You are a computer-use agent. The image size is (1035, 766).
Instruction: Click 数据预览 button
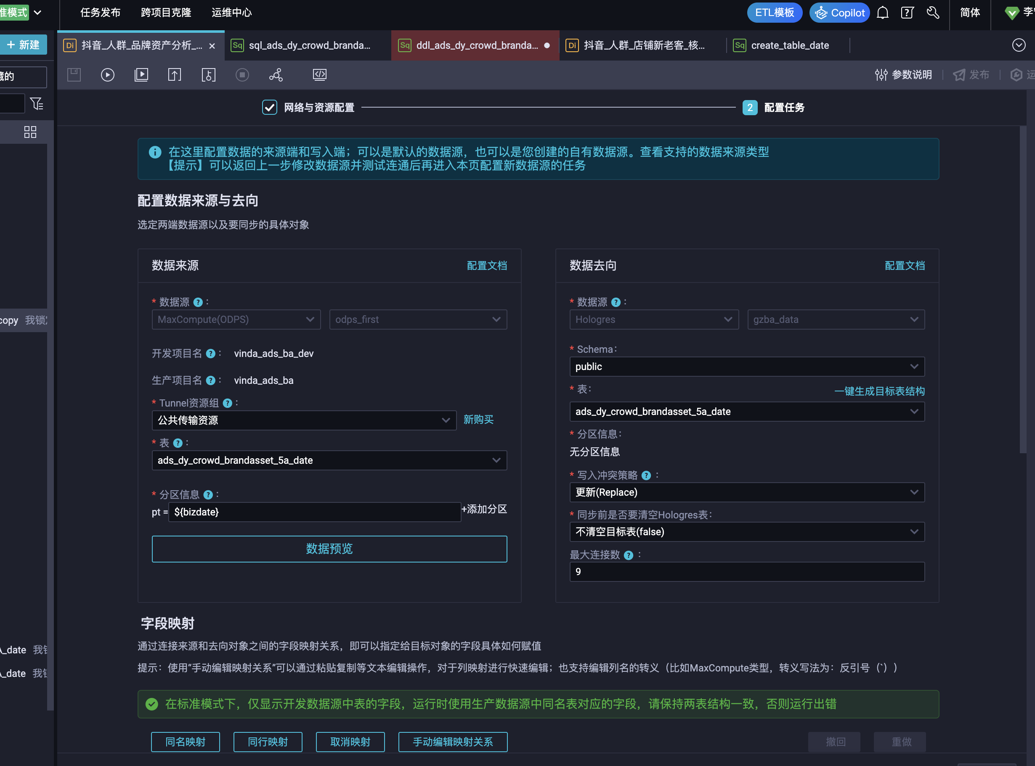tap(329, 549)
